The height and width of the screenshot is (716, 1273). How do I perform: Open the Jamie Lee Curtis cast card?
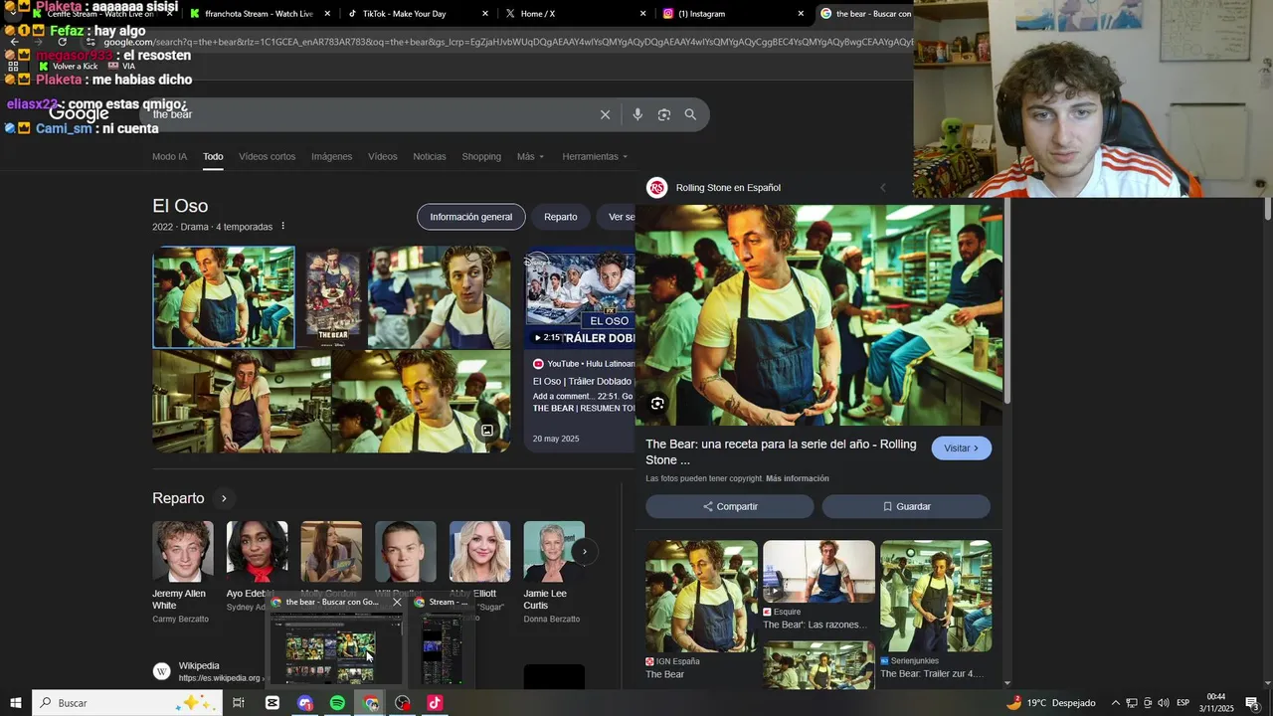pos(554,573)
